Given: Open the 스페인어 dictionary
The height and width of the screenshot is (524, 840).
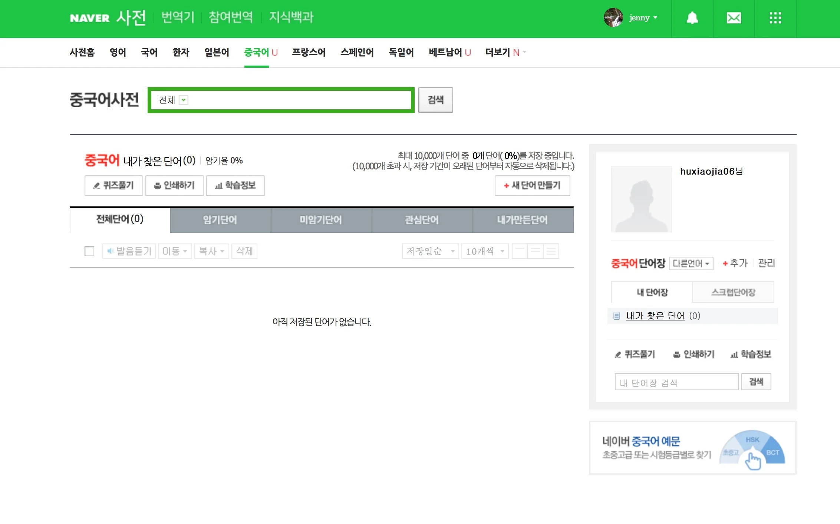Looking at the screenshot, I should point(357,52).
